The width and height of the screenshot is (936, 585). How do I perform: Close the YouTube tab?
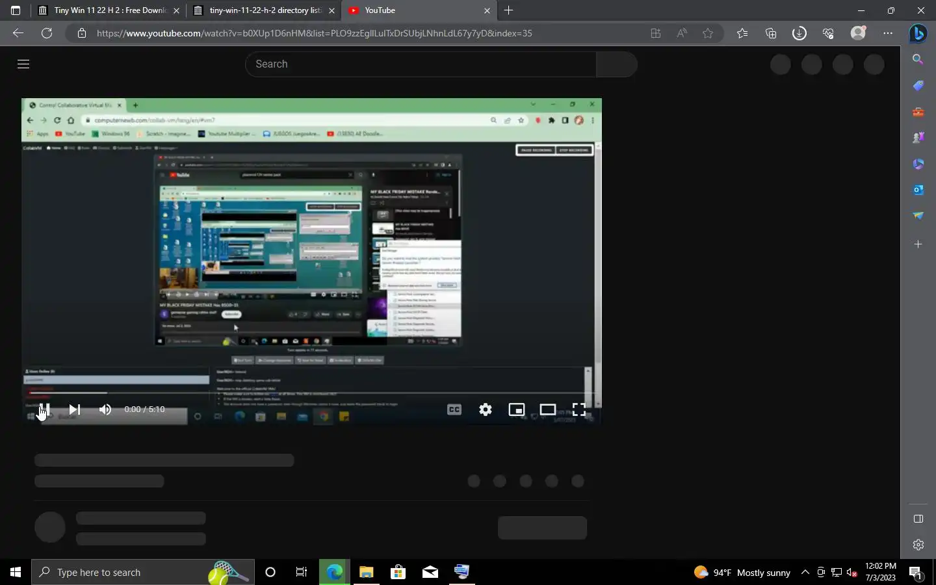(487, 10)
